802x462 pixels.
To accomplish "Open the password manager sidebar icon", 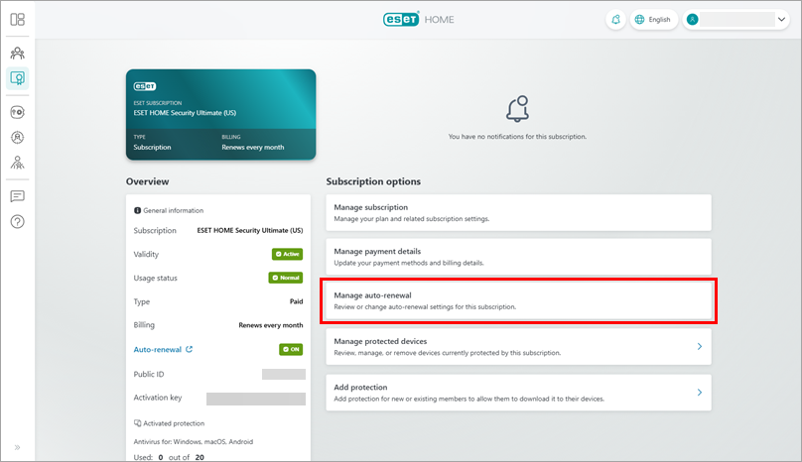I will pos(18,112).
